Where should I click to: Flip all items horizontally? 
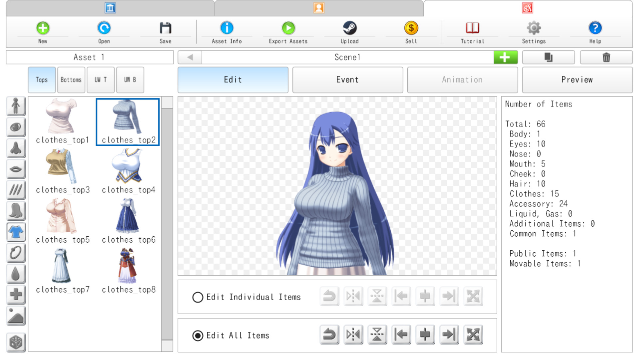[x=353, y=335]
